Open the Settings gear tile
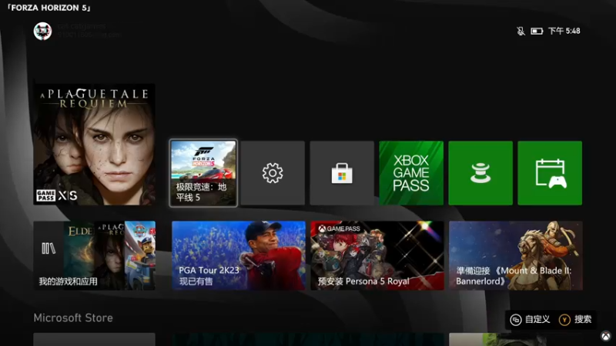 (x=273, y=173)
